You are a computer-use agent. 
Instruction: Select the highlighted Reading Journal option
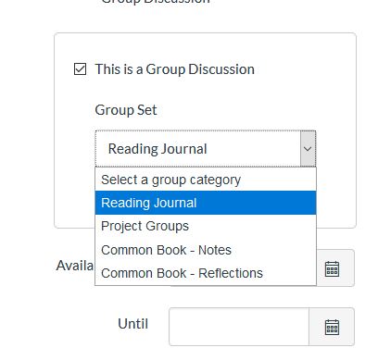click(x=206, y=203)
